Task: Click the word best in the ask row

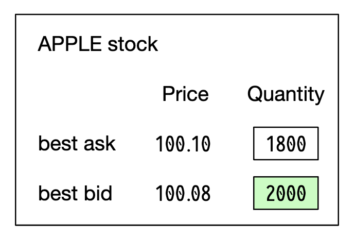Action: click(55, 143)
